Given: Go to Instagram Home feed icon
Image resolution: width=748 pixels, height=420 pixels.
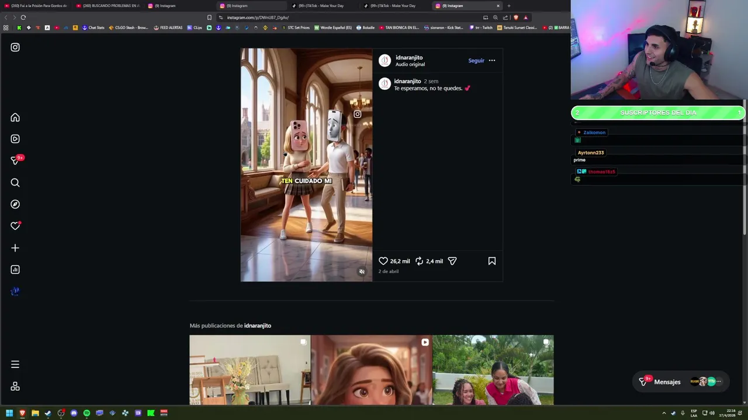Looking at the screenshot, I should (15, 117).
